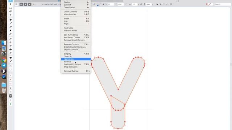Toggle the third gray view-mode button
The height and width of the screenshot is (130, 232).
[30, 4]
